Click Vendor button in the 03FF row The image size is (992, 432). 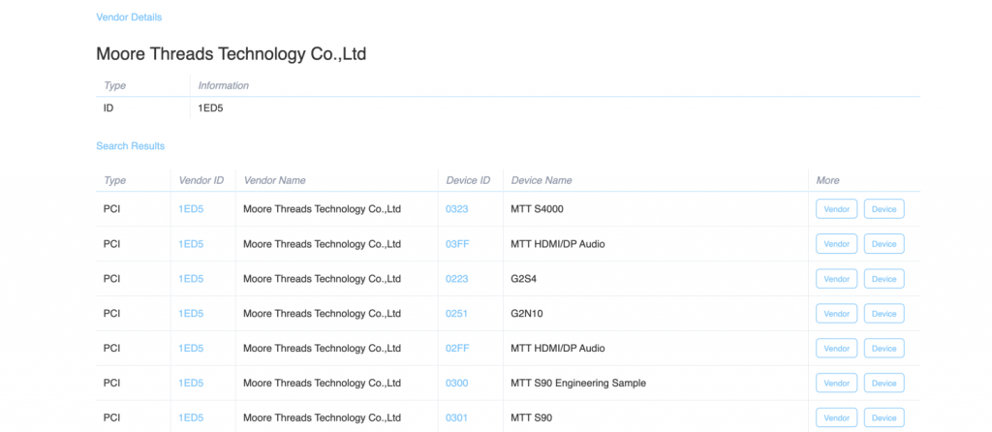[836, 243]
